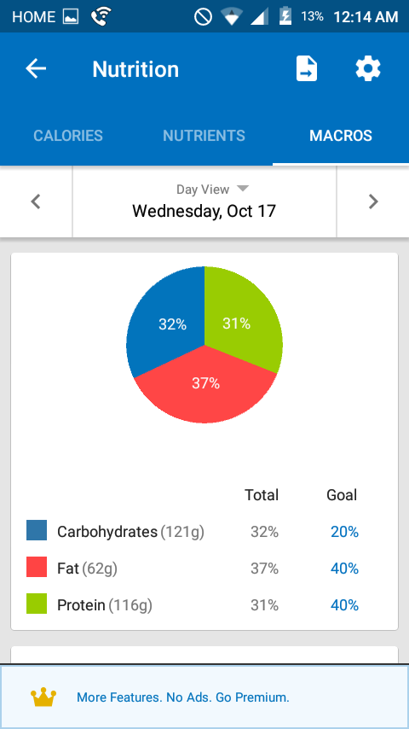Tap the blue Carbohydrates color swatch
The height and width of the screenshot is (729, 409).
37,530
